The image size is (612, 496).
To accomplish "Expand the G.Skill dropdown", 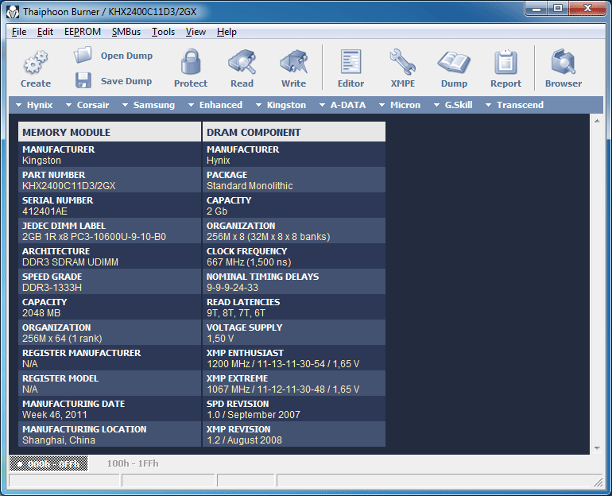I will click(x=453, y=105).
